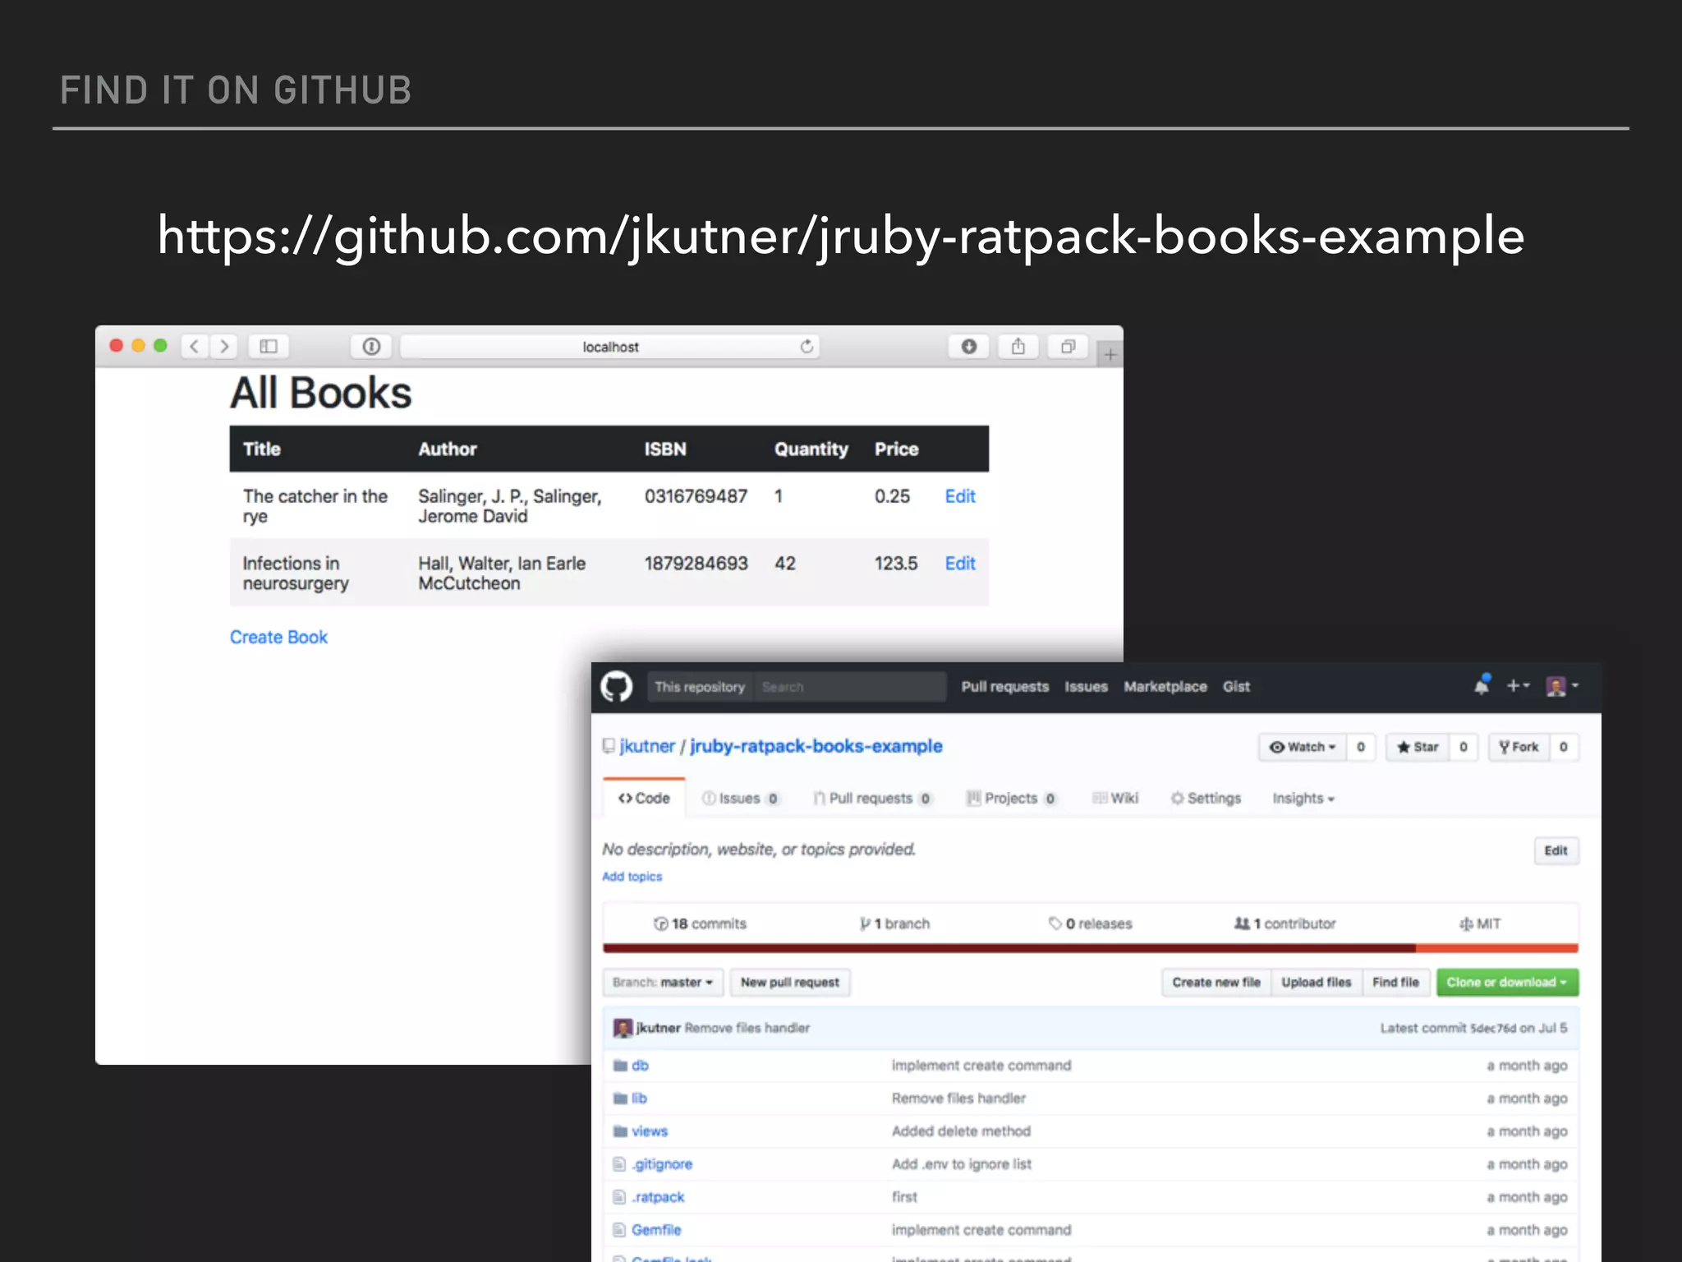The image size is (1682, 1262).
Task: Select the Code tab
Action: 644,798
